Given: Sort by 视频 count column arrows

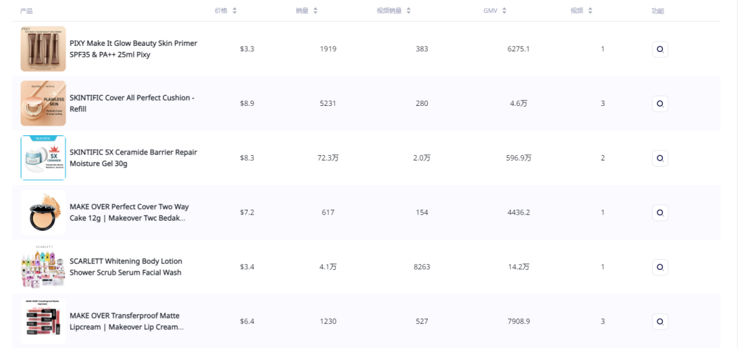Looking at the screenshot, I should coord(590,11).
